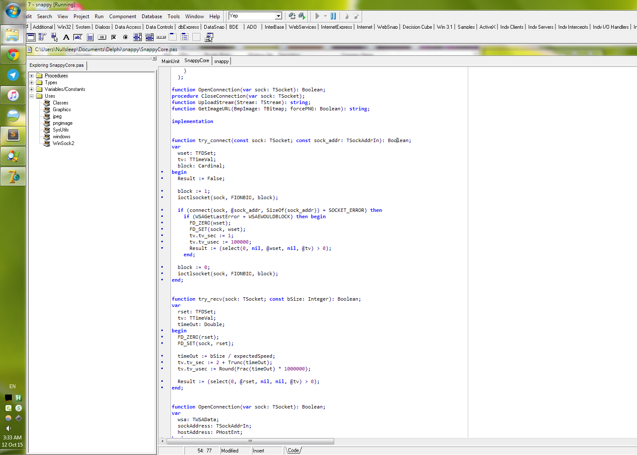Open the Data Access palette tab
637x455 pixels.
128,27
